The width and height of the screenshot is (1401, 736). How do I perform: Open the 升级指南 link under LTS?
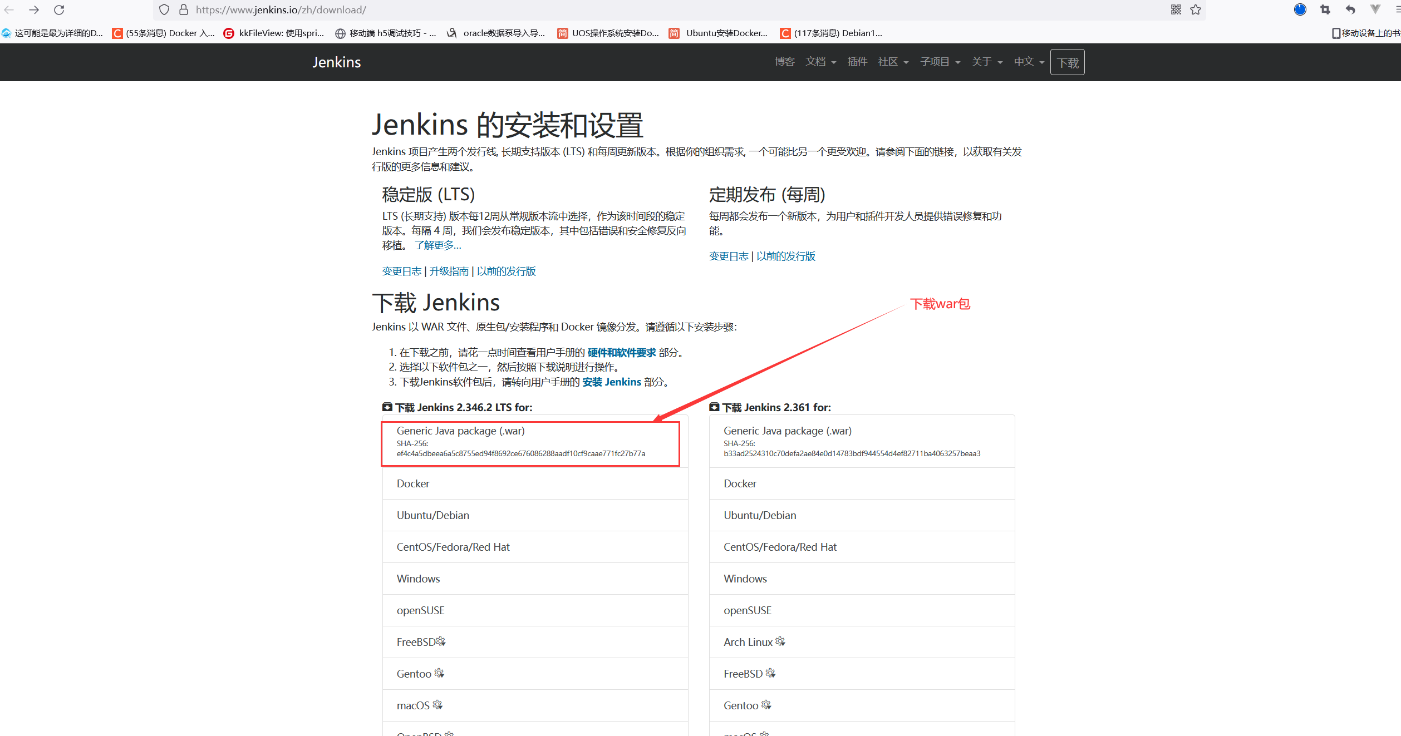tap(449, 271)
